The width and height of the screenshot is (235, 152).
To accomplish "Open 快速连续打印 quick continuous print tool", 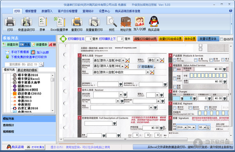I will [x=26, y=24].
